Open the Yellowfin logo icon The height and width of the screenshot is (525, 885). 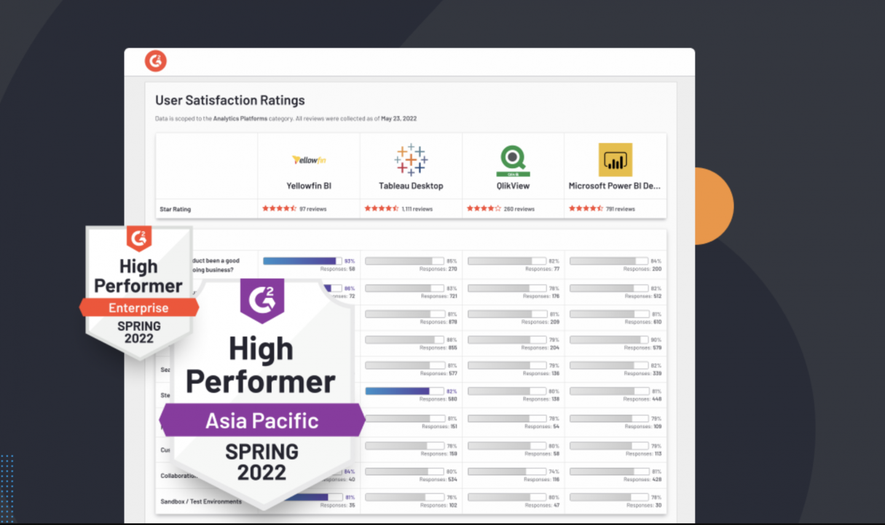pos(309,160)
